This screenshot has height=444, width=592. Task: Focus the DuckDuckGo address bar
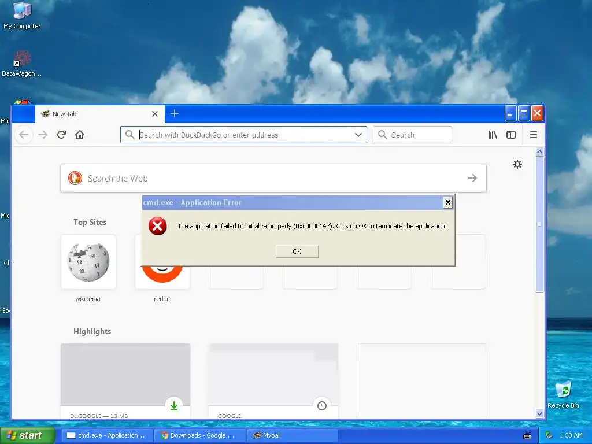click(x=243, y=135)
